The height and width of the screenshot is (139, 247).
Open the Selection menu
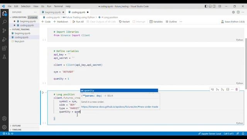[x=26, y=6]
